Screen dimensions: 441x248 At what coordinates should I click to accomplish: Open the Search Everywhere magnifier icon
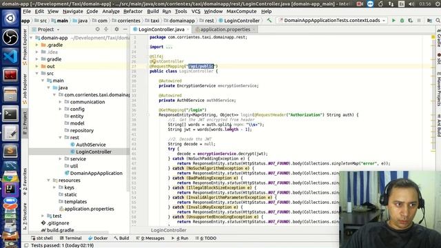(438, 21)
